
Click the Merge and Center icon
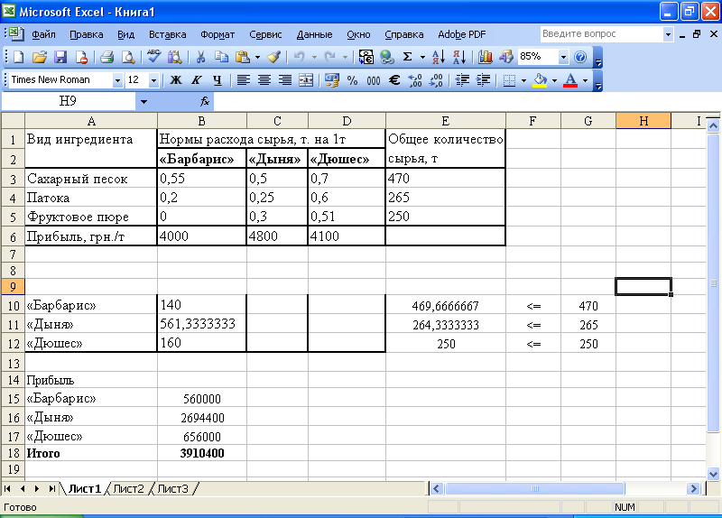306,80
